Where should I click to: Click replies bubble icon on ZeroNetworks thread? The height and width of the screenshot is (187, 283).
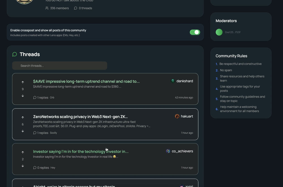35,133
